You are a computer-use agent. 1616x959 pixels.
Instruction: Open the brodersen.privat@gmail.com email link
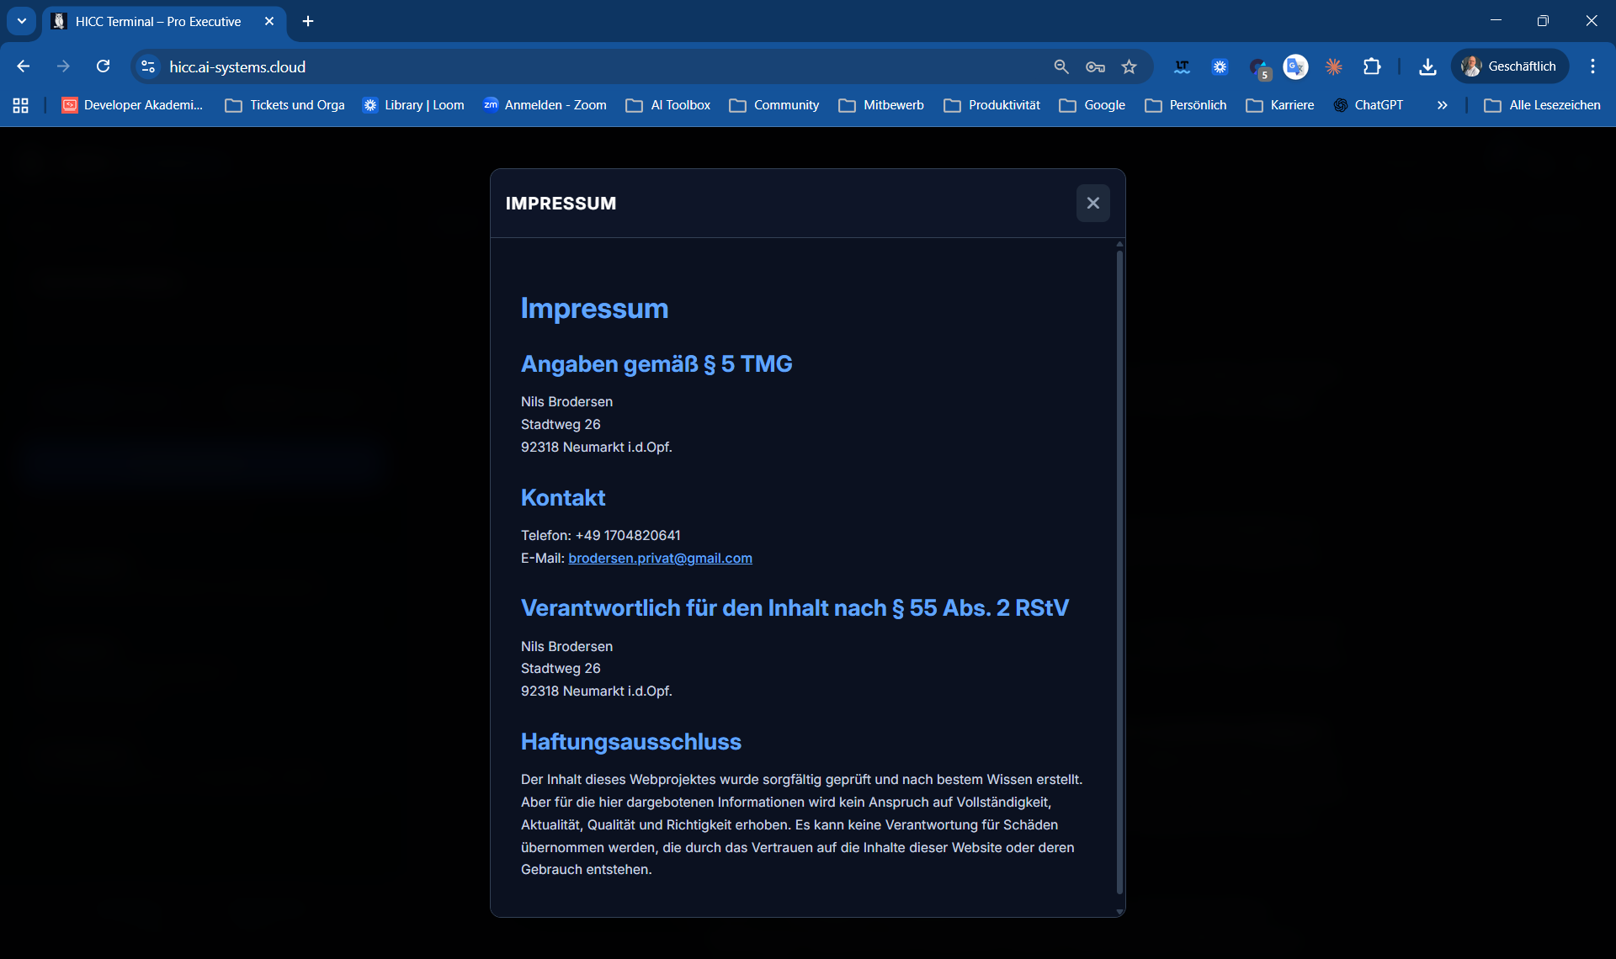coord(660,558)
